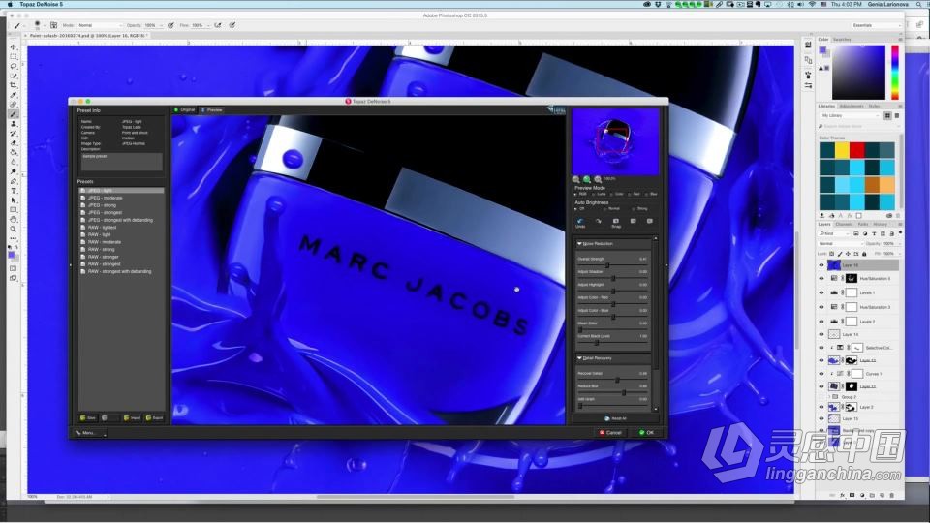
Task: Select the Clone Stamp tool
Action: [13, 124]
